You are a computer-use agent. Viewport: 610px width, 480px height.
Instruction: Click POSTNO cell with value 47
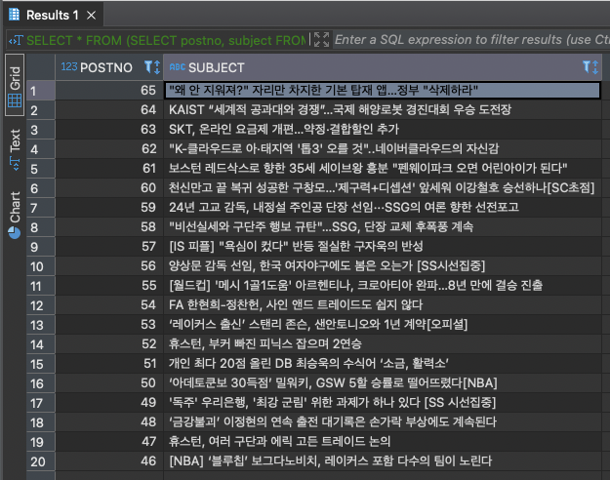pyautogui.click(x=109, y=442)
